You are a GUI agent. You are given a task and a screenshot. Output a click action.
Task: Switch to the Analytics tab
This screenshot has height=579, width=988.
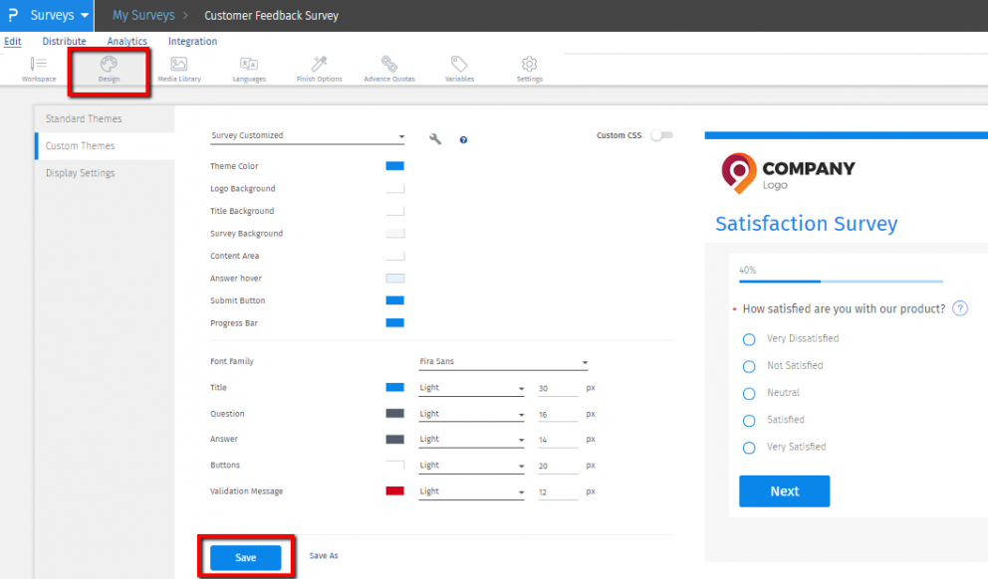coord(126,41)
